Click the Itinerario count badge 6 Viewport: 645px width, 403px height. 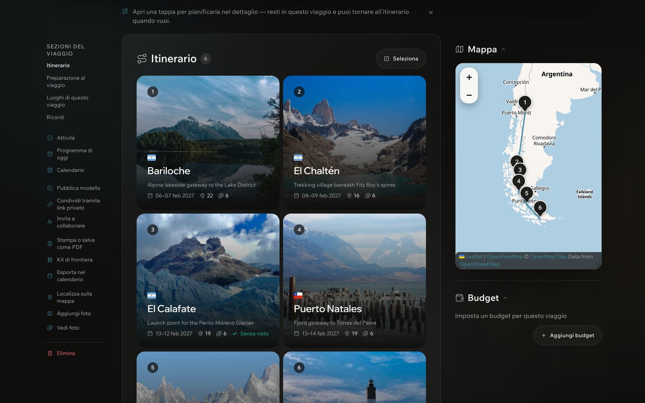(x=206, y=59)
